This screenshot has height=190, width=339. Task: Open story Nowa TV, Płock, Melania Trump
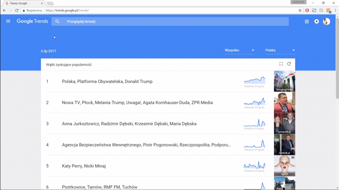click(x=137, y=103)
